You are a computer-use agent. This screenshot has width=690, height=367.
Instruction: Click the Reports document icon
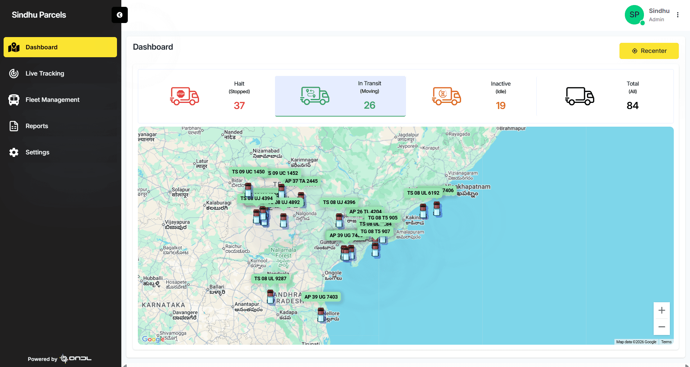14,126
